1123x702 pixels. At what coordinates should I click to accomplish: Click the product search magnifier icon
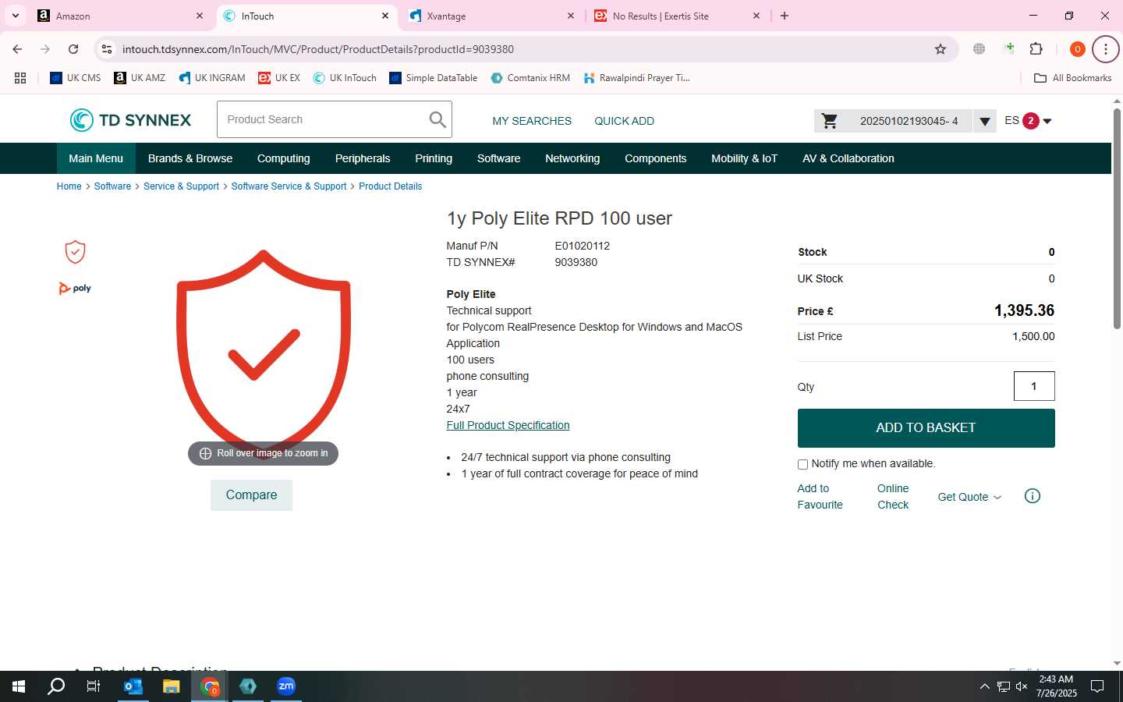tap(438, 119)
